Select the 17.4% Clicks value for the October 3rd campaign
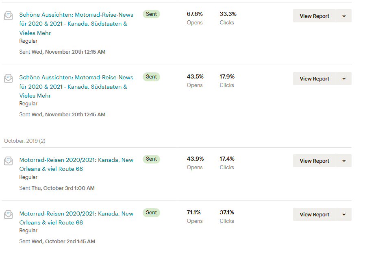Viewport: 365px width, 255px height. tap(226, 159)
